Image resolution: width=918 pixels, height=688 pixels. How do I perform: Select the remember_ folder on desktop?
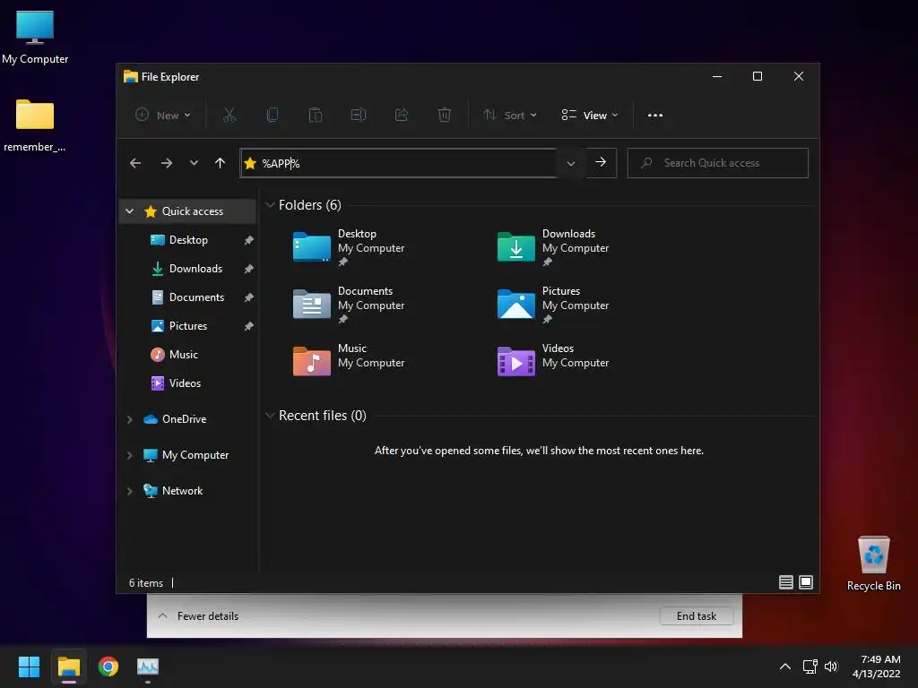pos(35,125)
